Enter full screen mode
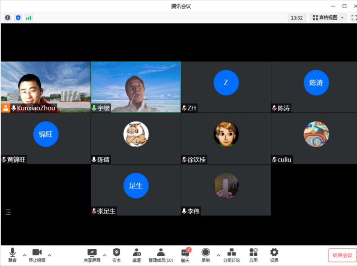The height and width of the screenshot is (266, 357). [354, 17]
